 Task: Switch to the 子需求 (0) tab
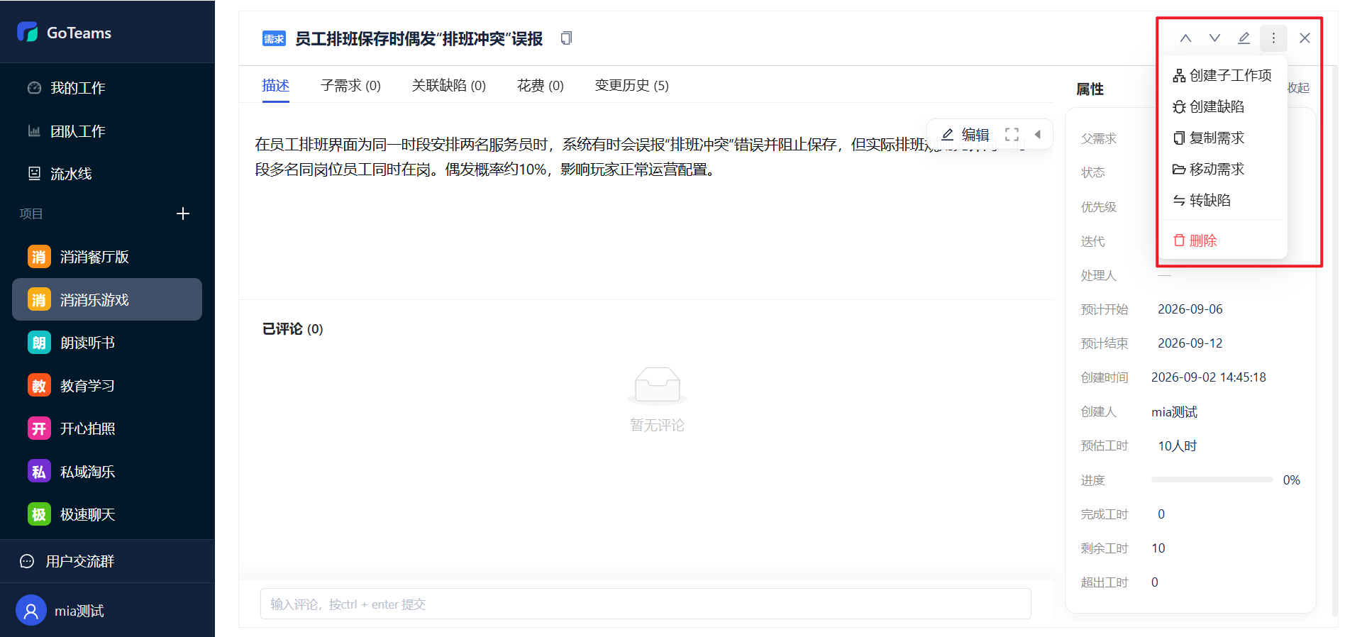click(x=350, y=86)
